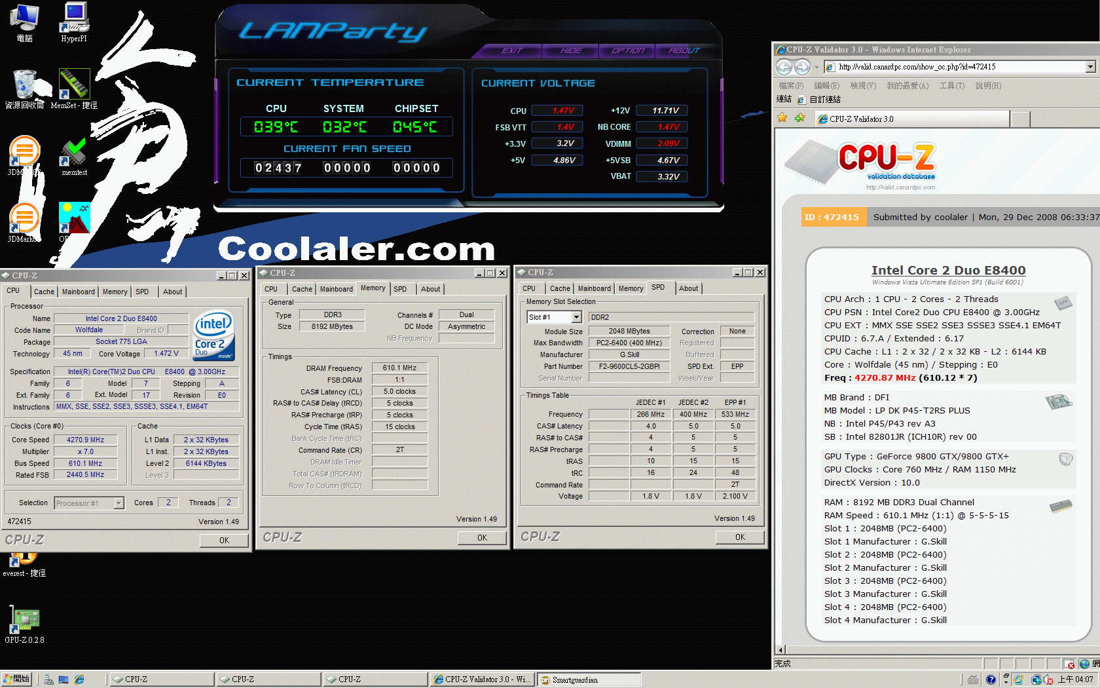1100x688 pixels.
Task: Switch to Smartguardian taskbar button
Action: [589, 679]
